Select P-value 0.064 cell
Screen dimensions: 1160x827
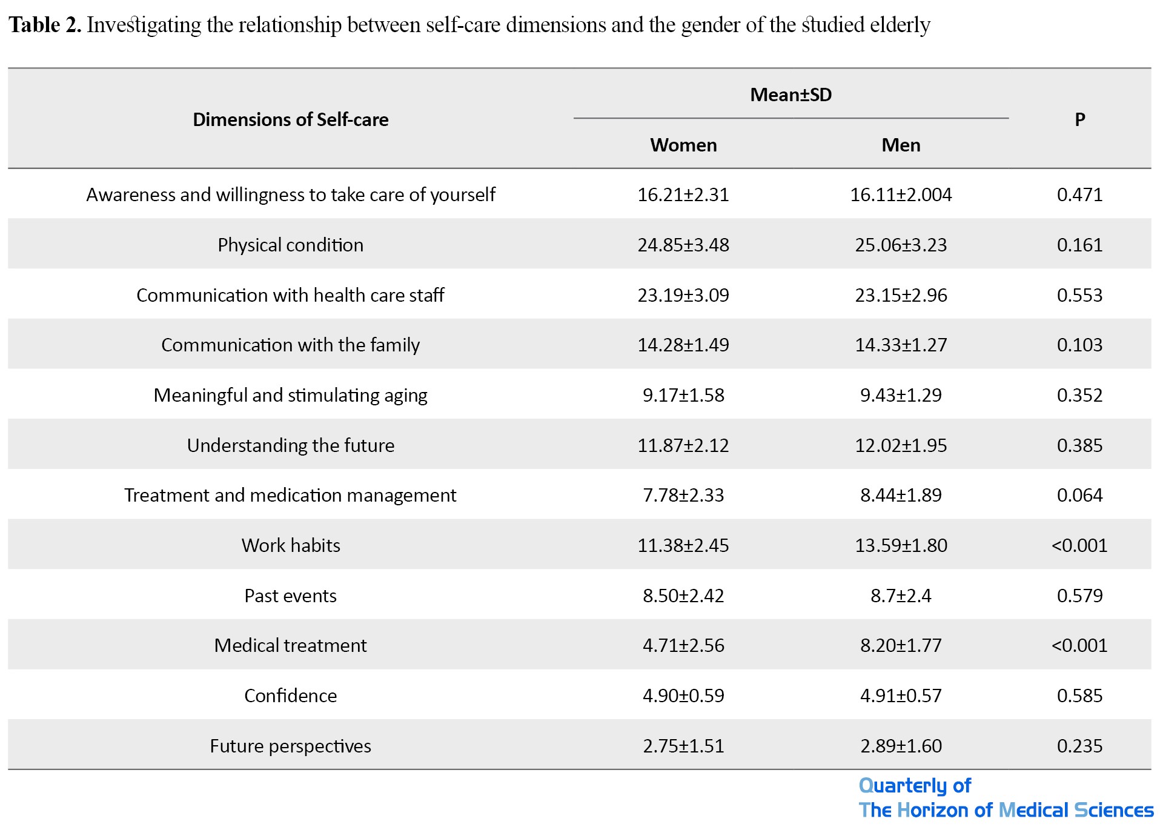tap(1079, 495)
